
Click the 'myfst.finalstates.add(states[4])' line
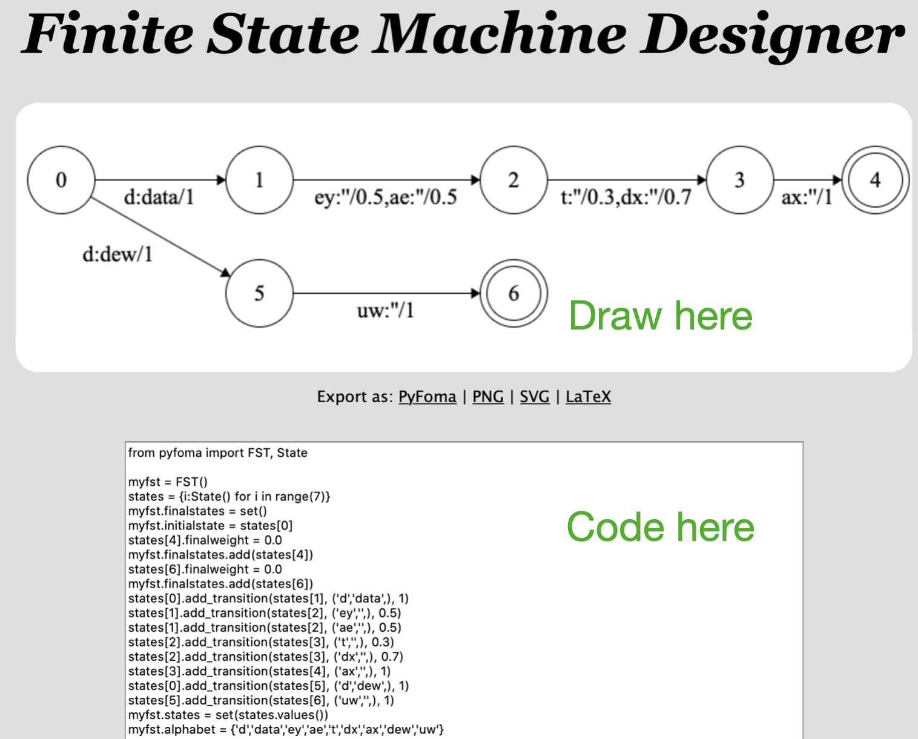click(220, 554)
